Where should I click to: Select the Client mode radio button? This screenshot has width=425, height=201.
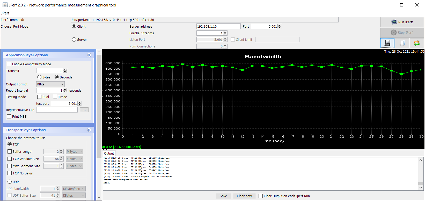pos(74,26)
